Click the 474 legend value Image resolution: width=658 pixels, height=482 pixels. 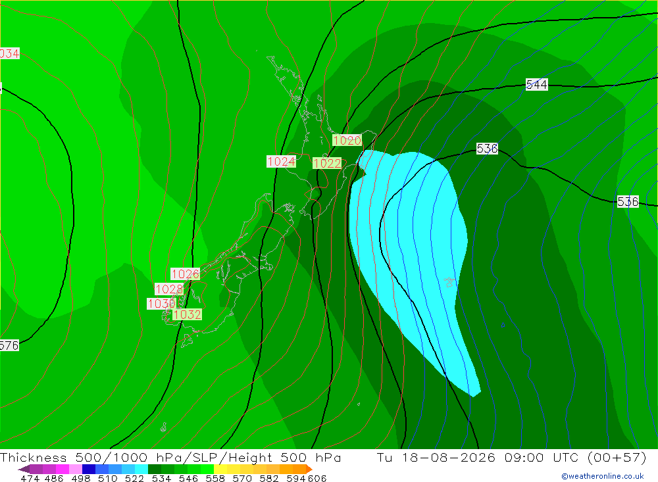pos(30,478)
